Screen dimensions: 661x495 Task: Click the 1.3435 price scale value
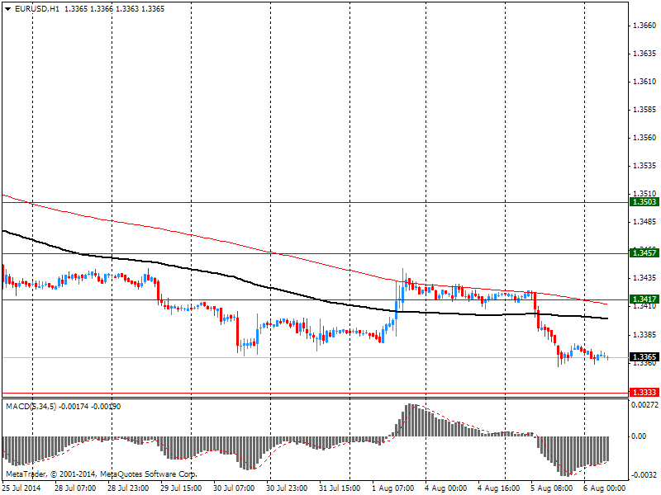644,278
